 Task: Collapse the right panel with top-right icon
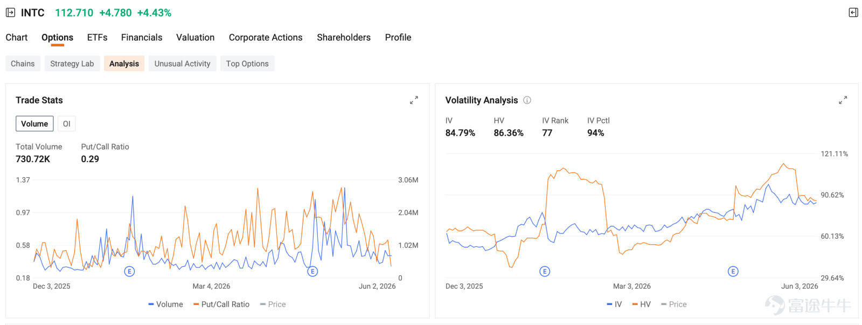point(853,12)
